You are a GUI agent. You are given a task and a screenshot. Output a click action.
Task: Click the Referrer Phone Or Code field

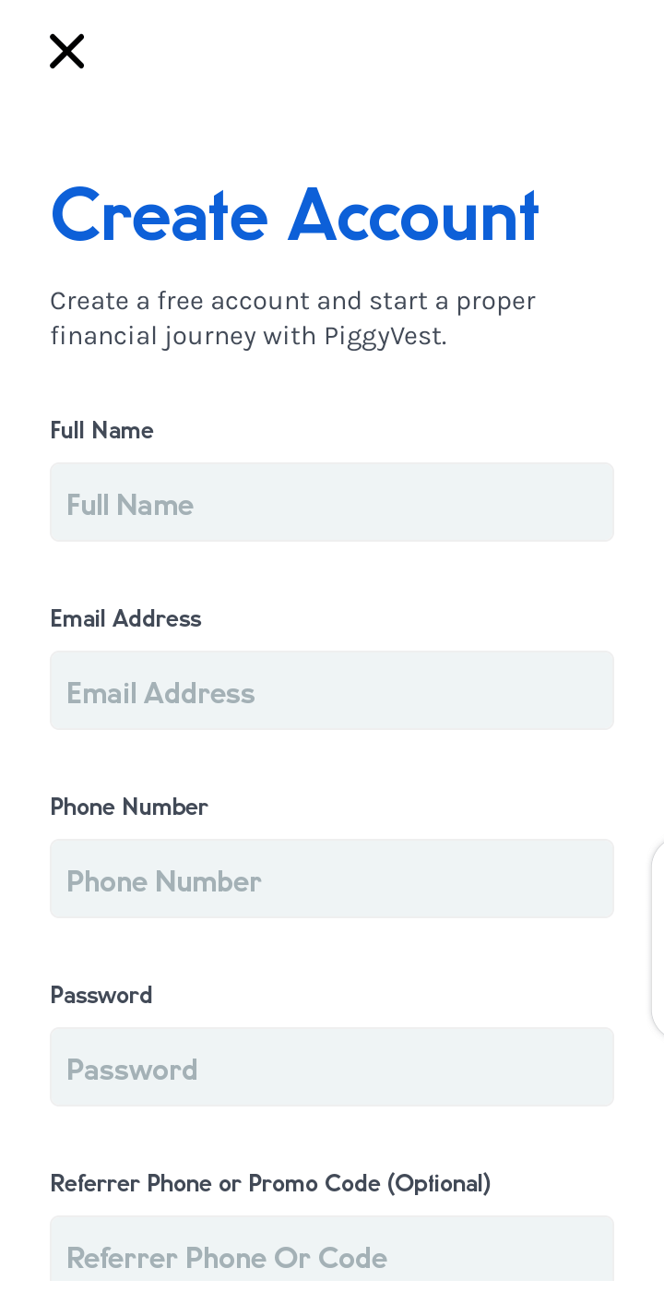pos(332,1255)
